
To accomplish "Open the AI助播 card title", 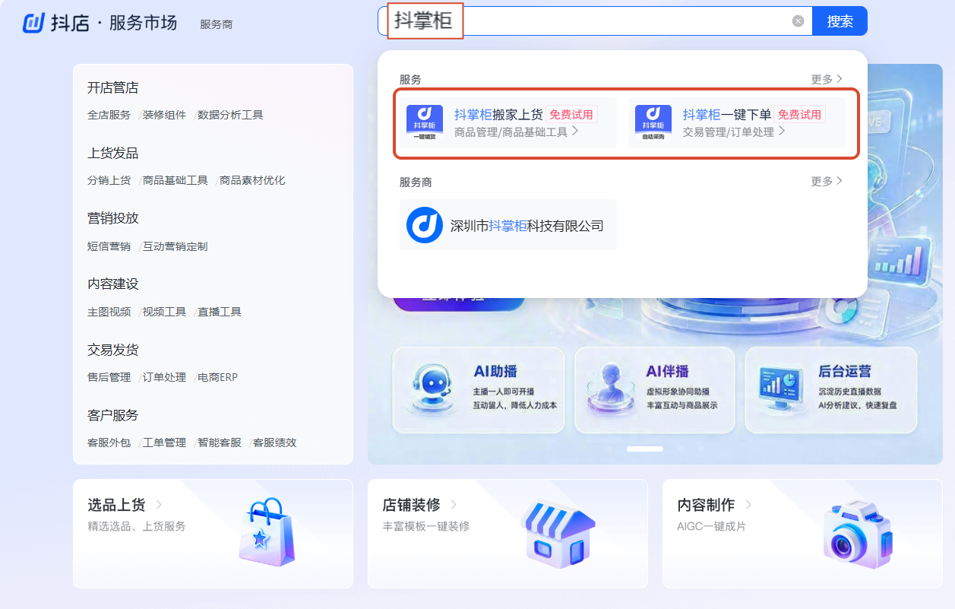I will tap(495, 372).
